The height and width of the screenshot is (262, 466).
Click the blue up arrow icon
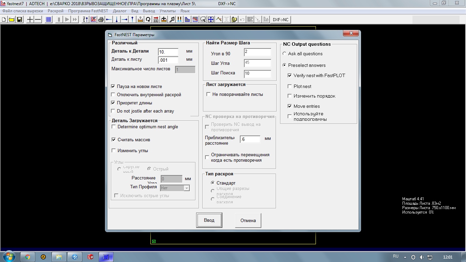(132, 19)
